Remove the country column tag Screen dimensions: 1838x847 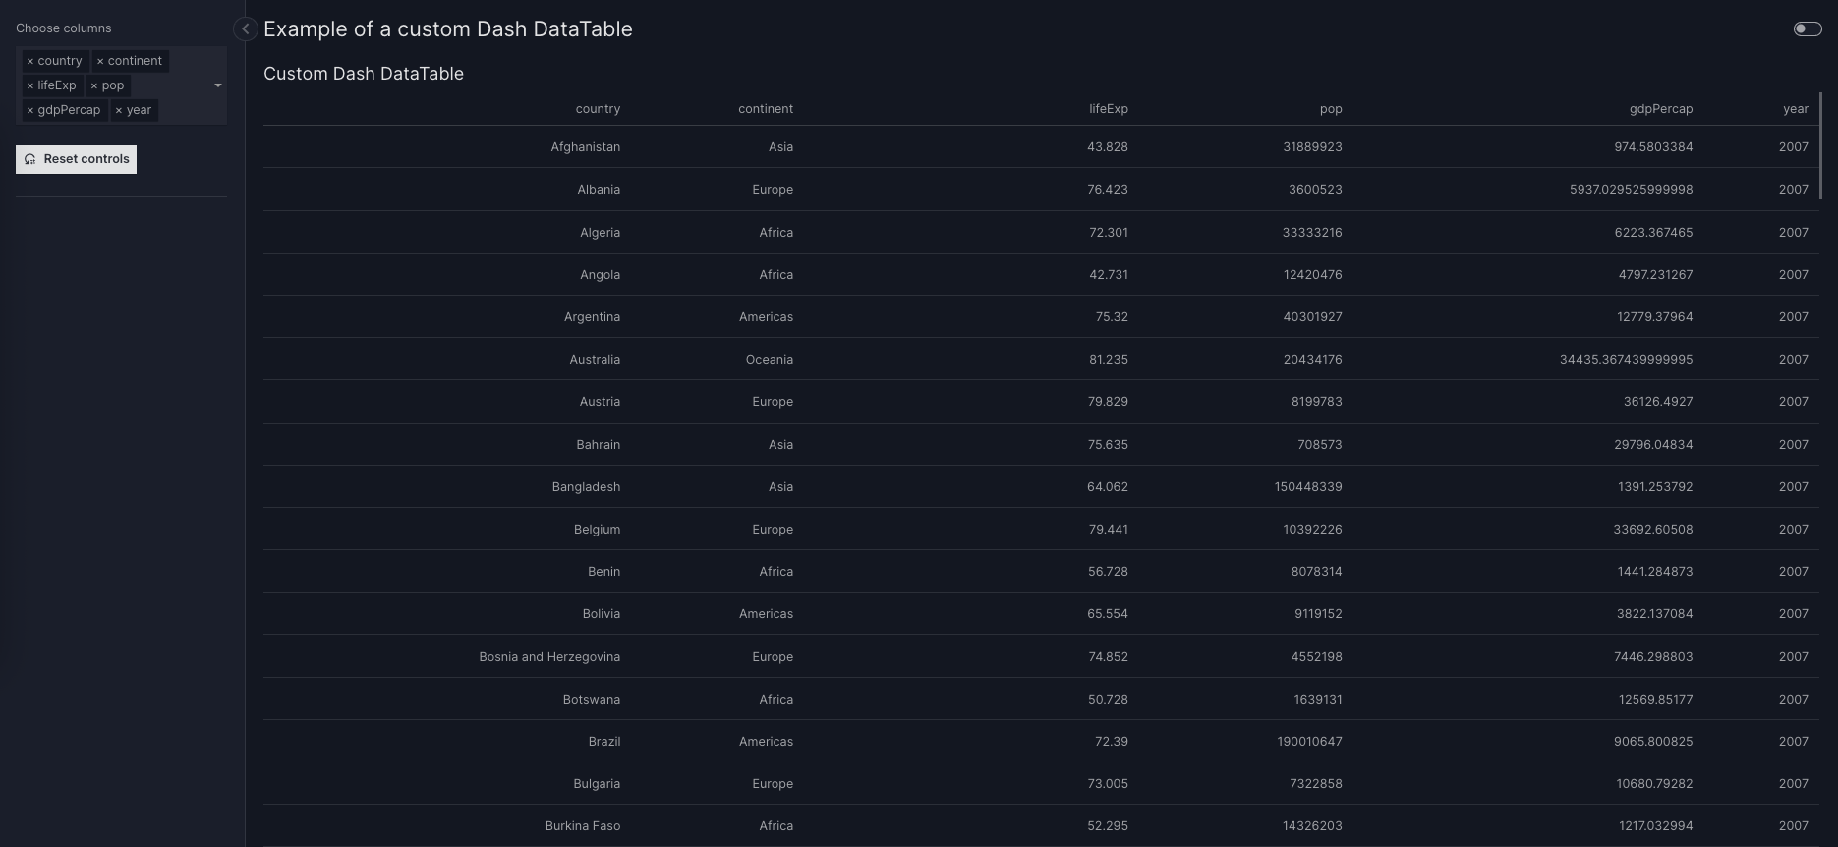pos(30,61)
